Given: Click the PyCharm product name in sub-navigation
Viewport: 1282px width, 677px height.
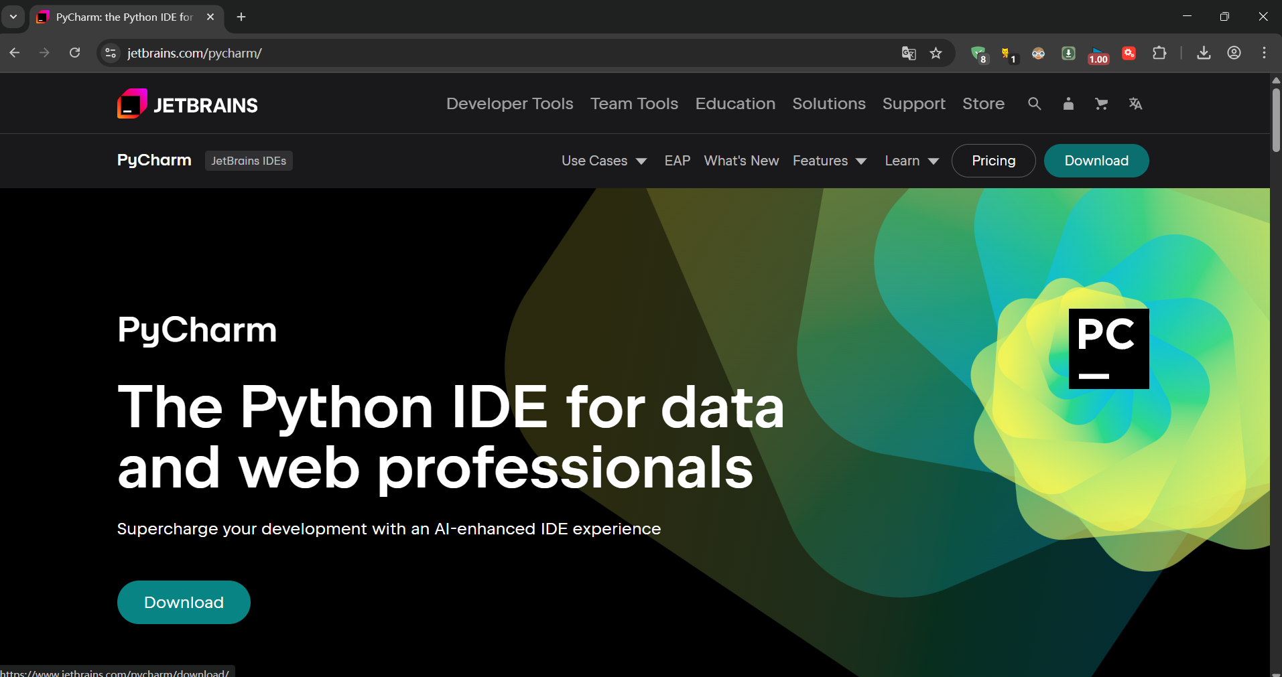Looking at the screenshot, I should click(x=154, y=160).
